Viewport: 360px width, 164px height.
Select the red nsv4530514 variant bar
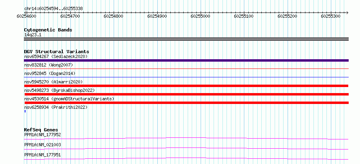point(186,103)
